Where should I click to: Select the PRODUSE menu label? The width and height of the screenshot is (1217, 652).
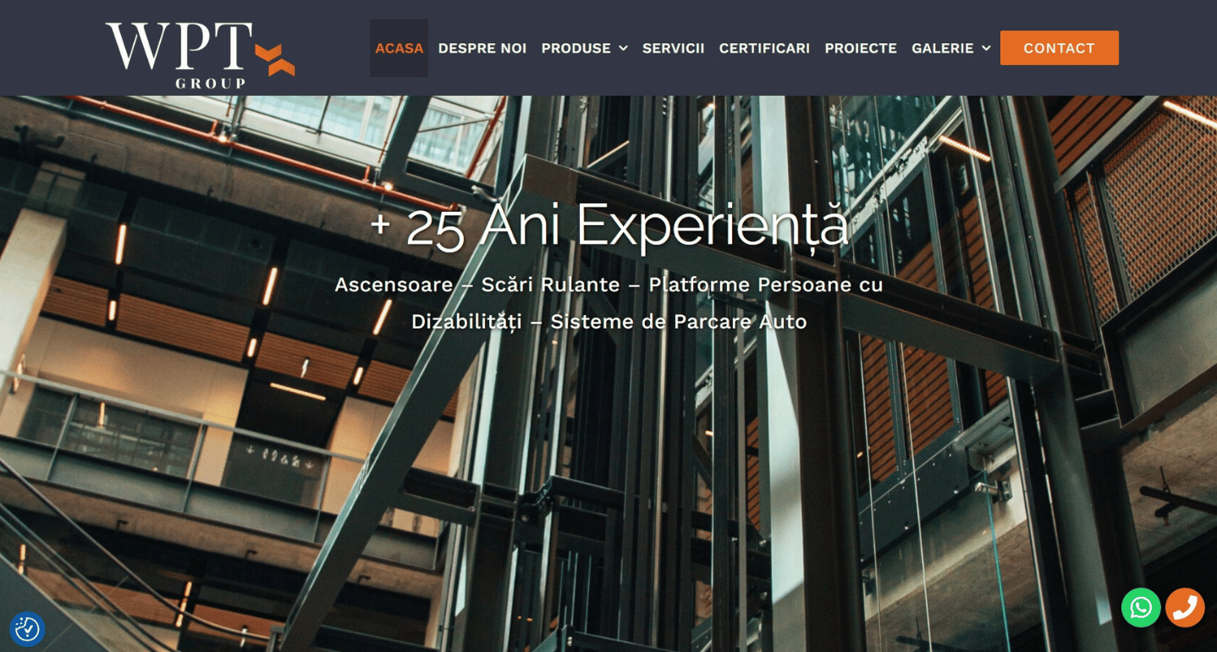[x=575, y=48]
